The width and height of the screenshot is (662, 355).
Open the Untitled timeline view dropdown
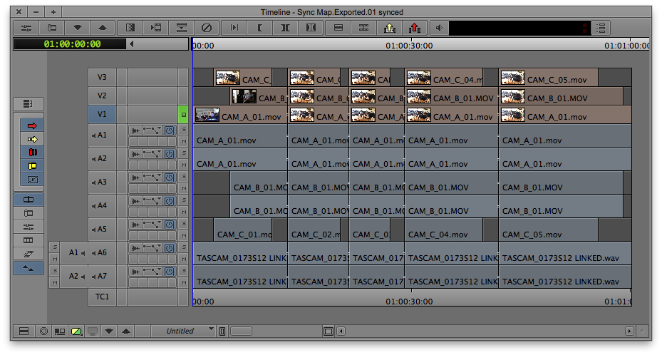coord(183,331)
